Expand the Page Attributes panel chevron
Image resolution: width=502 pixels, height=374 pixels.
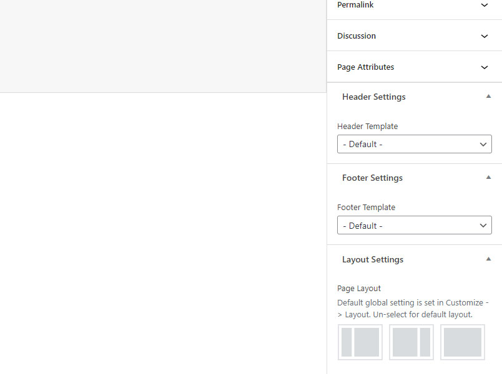click(485, 67)
